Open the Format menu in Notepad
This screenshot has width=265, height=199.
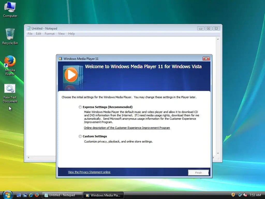[49, 34]
